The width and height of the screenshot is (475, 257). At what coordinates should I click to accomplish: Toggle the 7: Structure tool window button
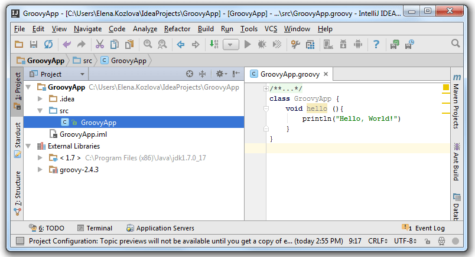[x=18, y=193]
